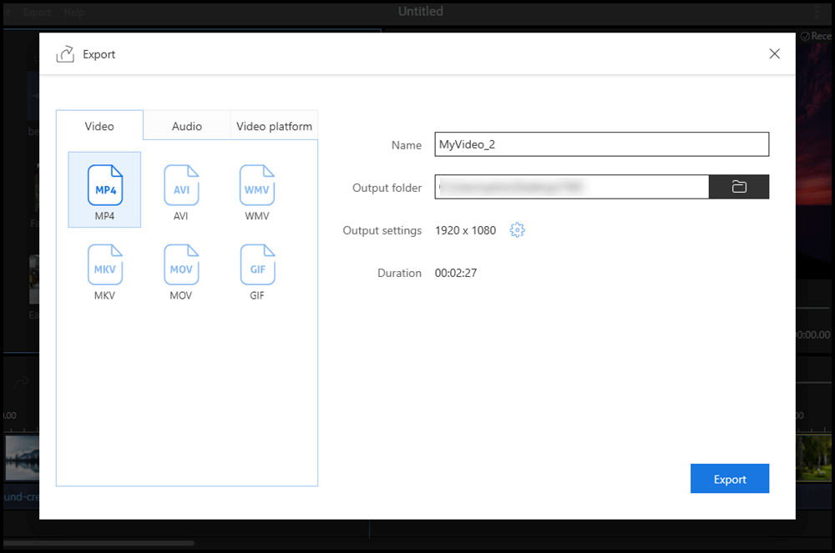The image size is (835, 553).
Task: Close the Export dialog
Action: (x=775, y=54)
